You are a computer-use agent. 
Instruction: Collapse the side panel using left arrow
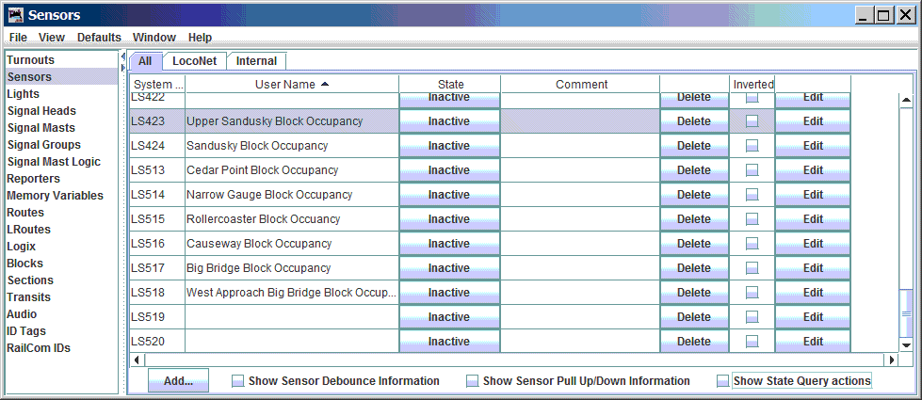122,57
